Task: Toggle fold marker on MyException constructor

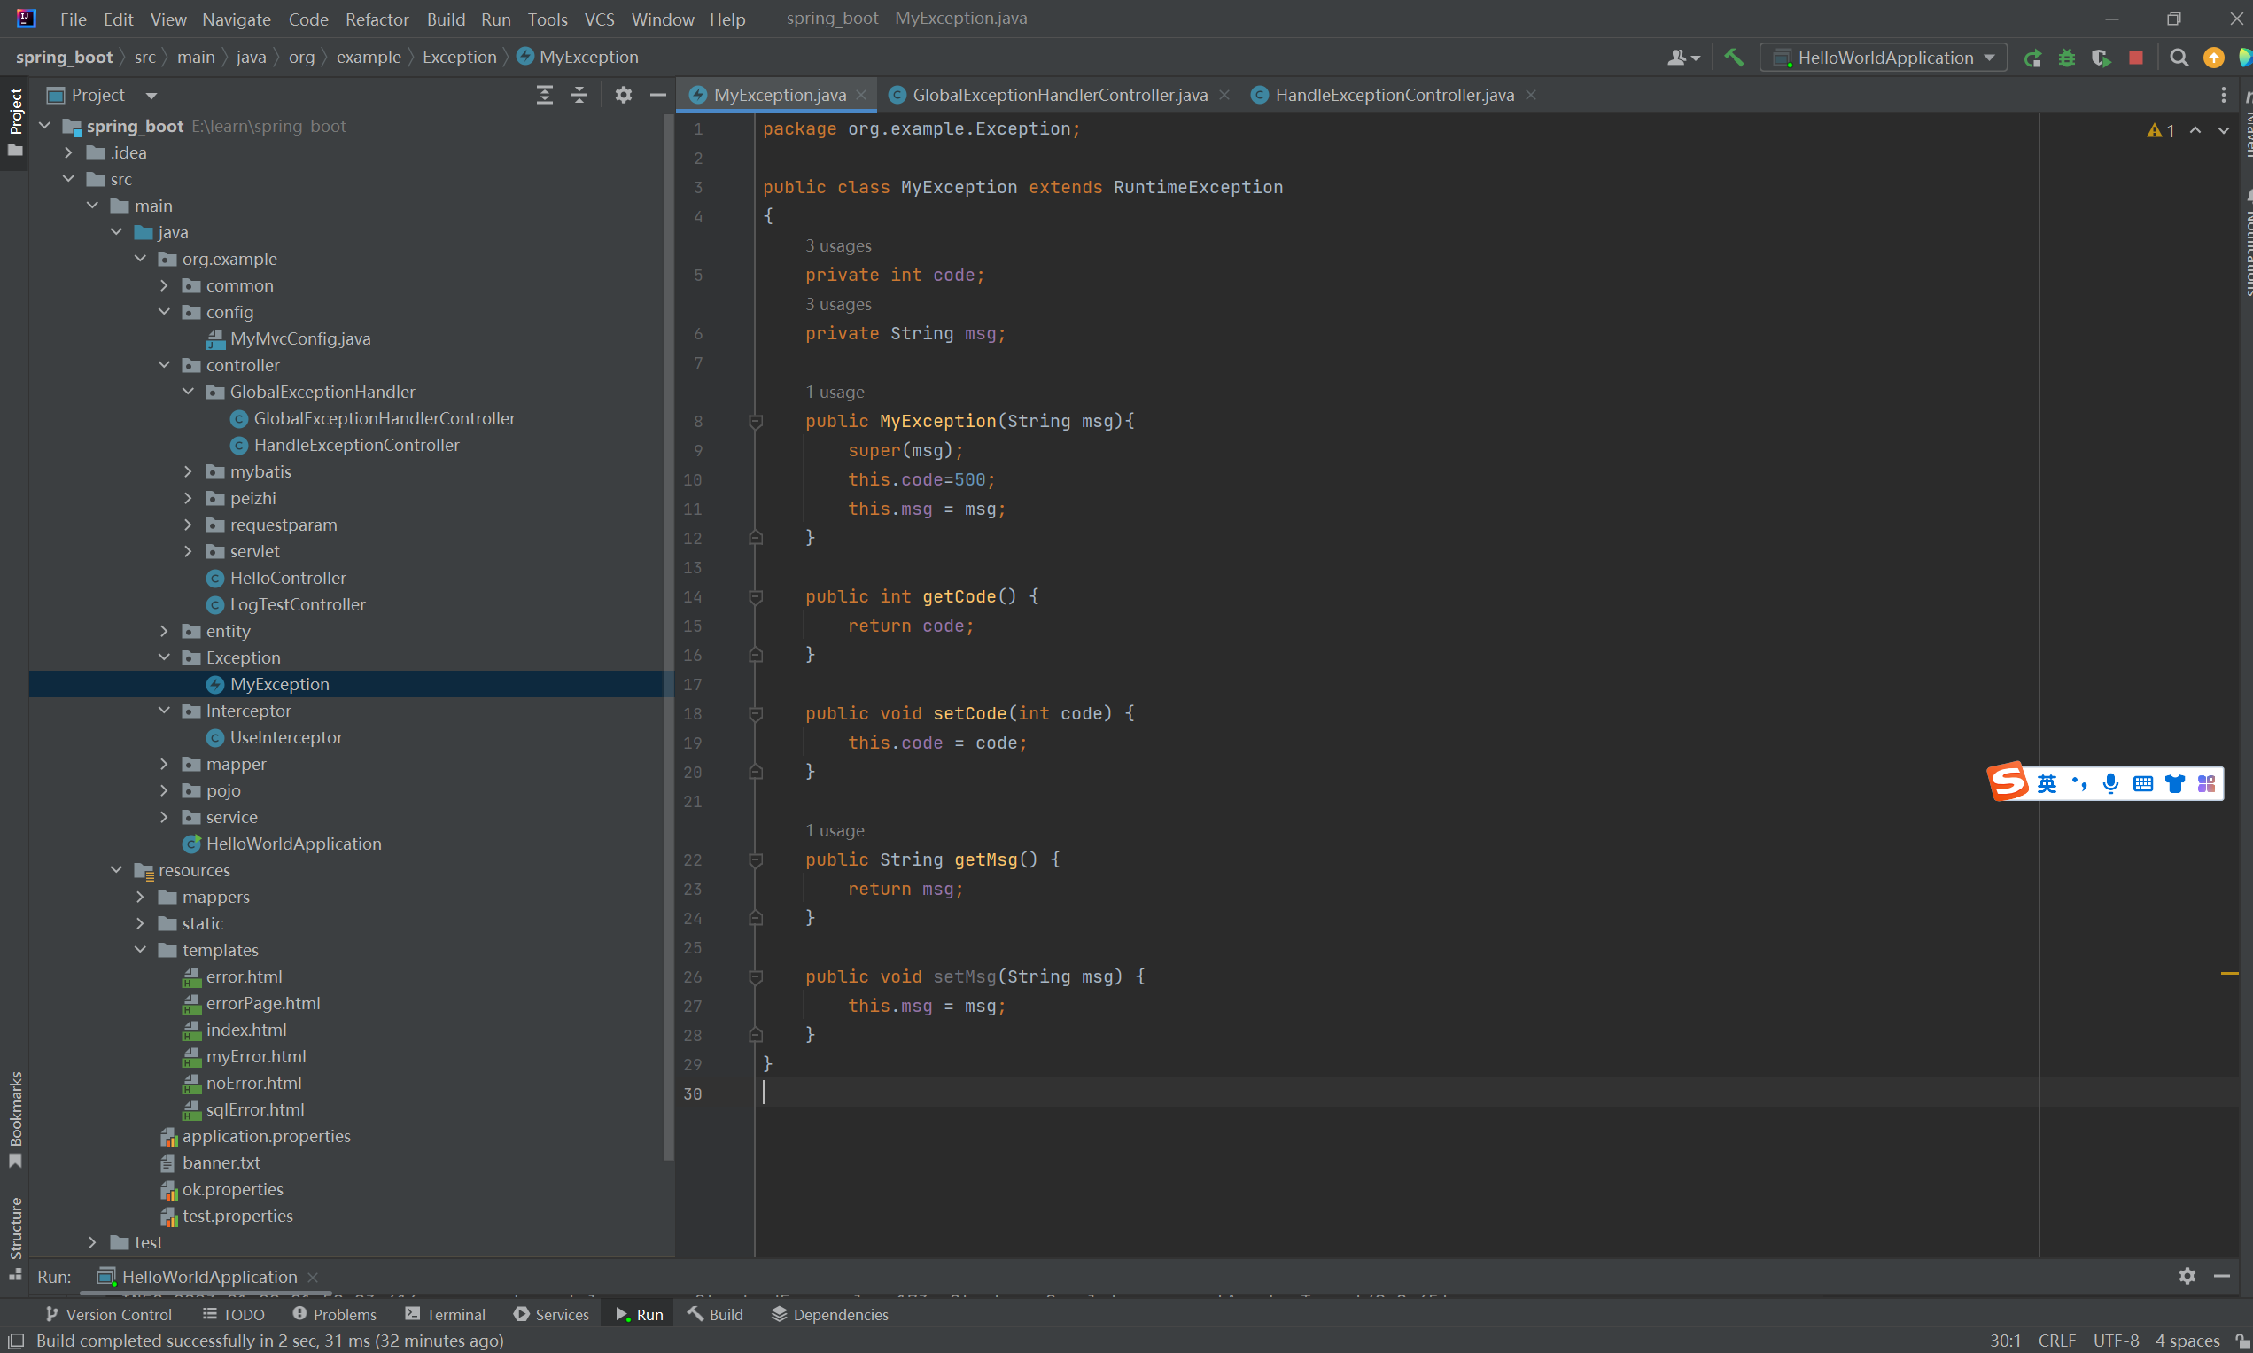Action: (x=756, y=421)
